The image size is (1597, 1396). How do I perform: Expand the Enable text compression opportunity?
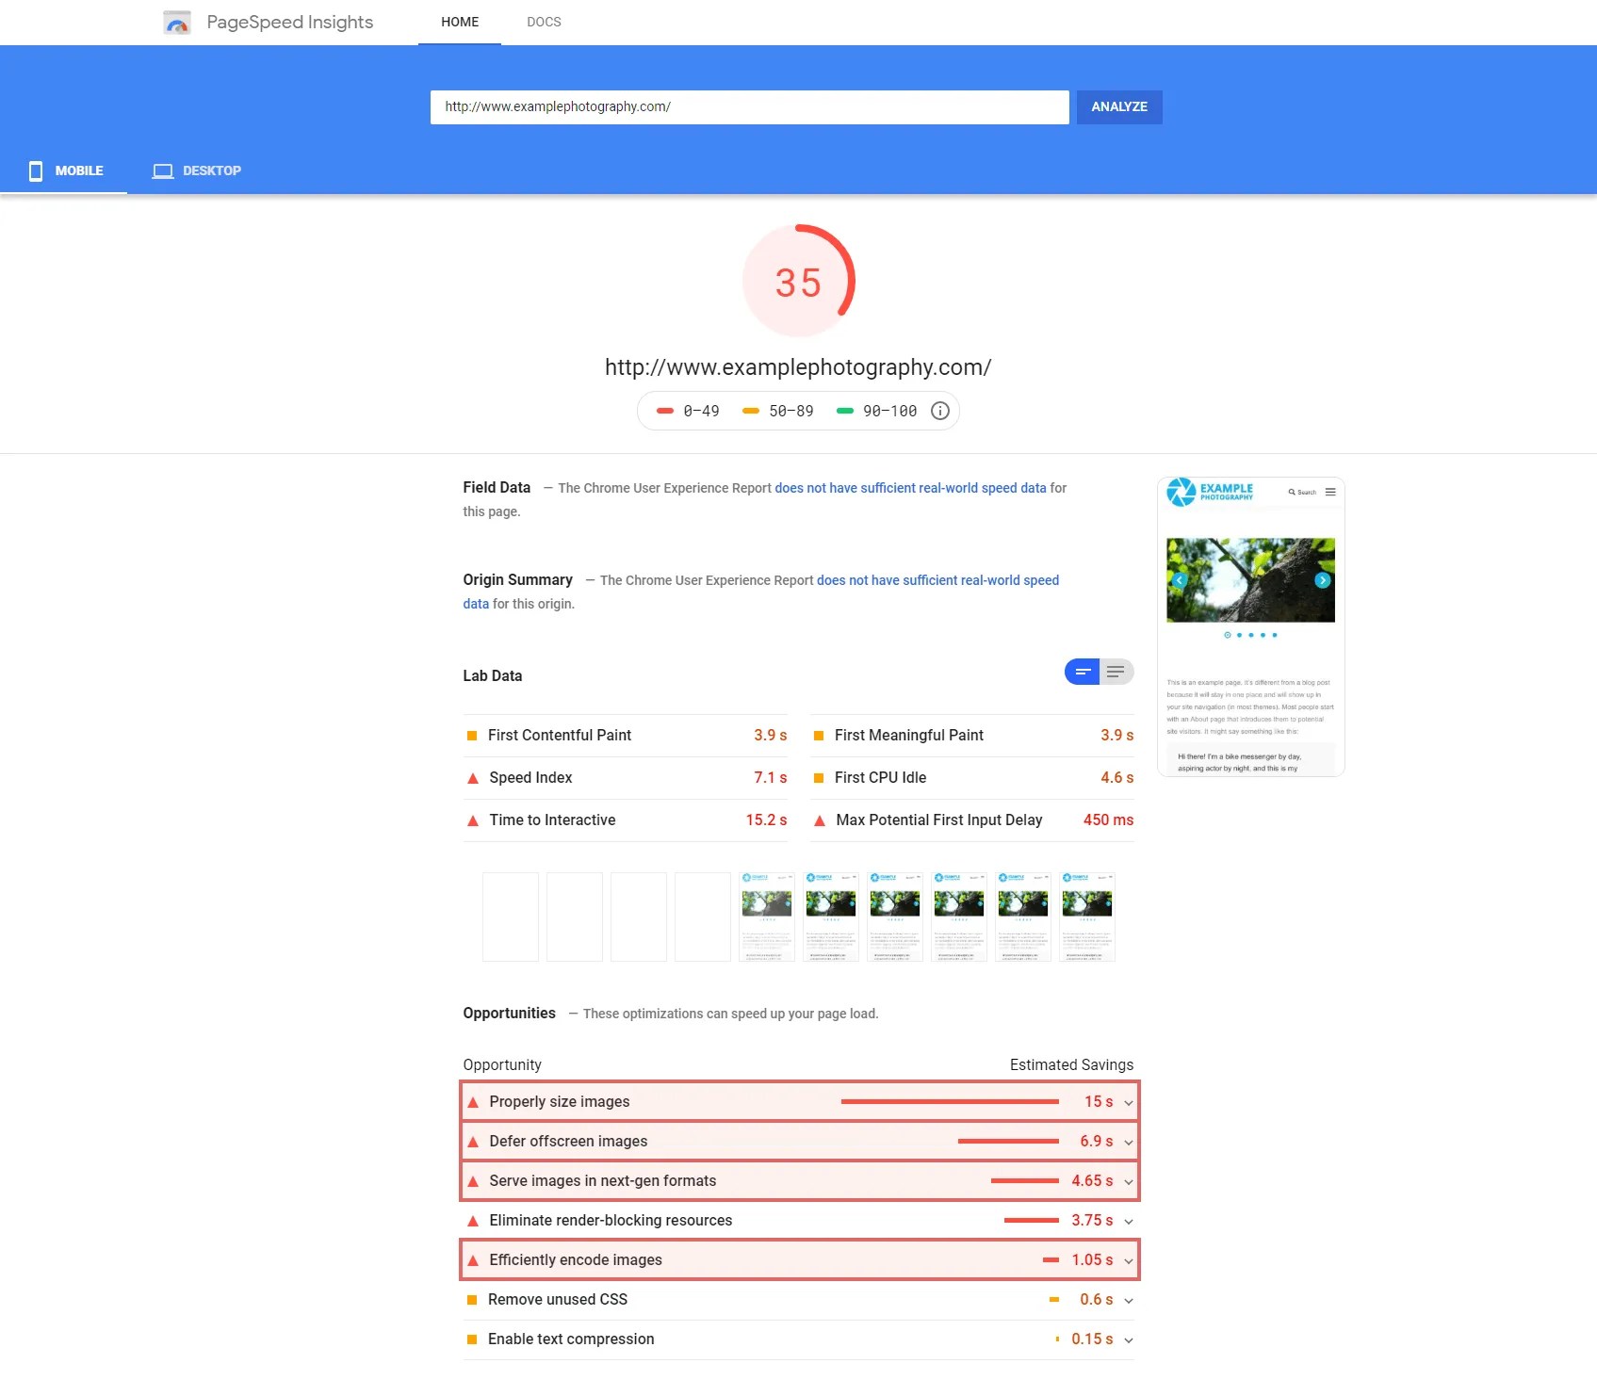coord(1128,1339)
